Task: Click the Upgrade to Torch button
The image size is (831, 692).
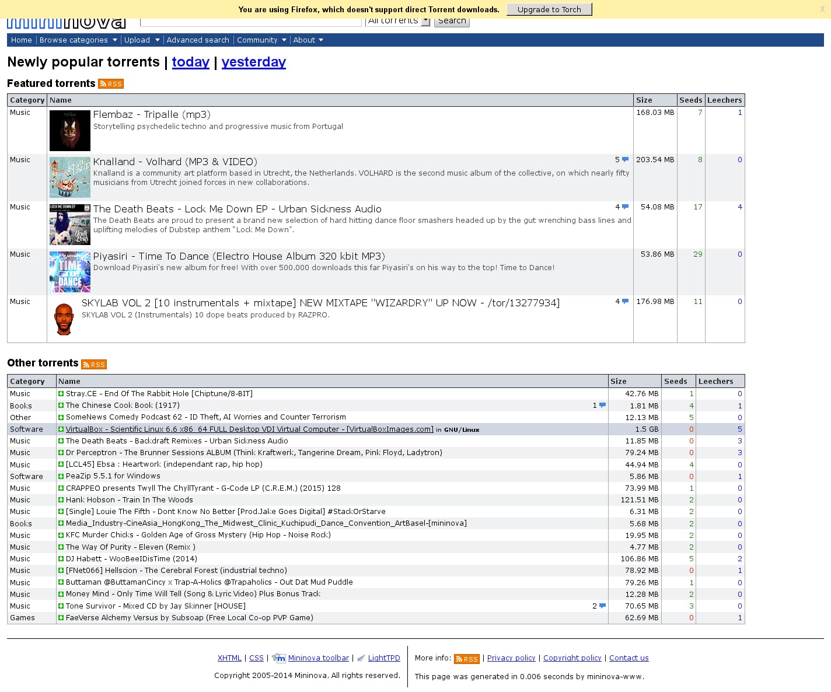Action: coord(549,9)
